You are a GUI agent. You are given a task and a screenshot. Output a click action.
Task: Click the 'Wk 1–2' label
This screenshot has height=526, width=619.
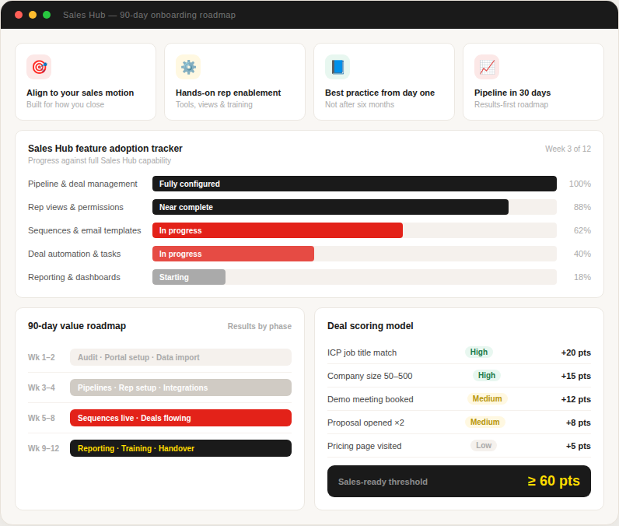(x=41, y=357)
